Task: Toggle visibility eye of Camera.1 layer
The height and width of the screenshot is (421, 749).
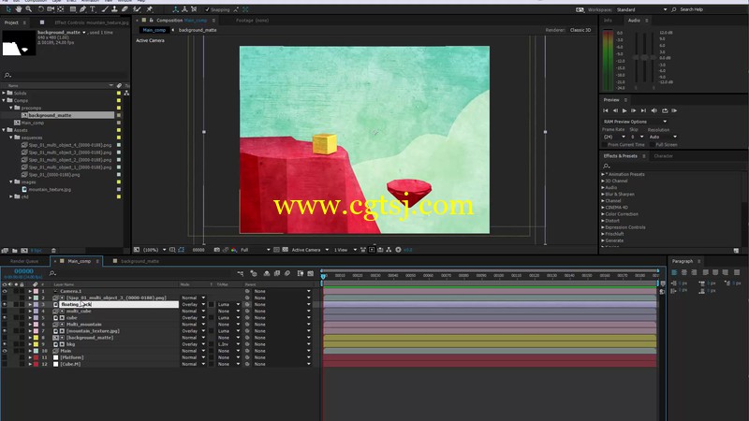Action: point(5,291)
